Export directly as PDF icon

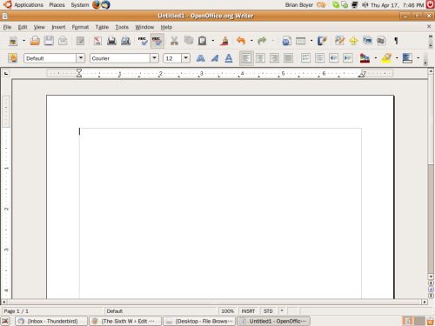coord(97,41)
